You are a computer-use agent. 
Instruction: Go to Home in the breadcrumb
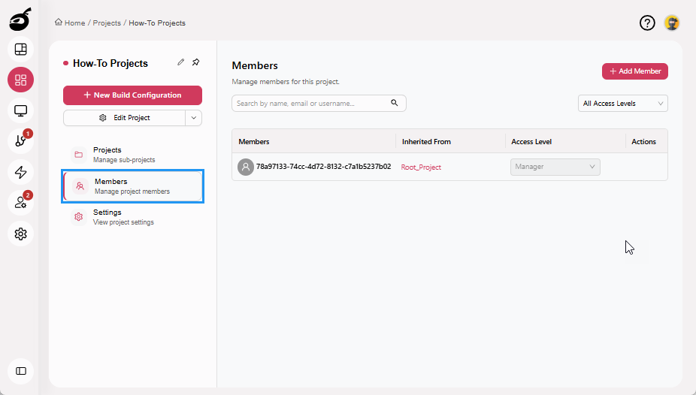tap(74, 23)
